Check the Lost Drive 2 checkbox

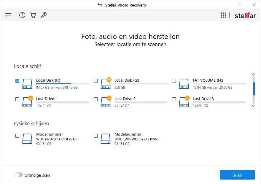tap(96, 99)
